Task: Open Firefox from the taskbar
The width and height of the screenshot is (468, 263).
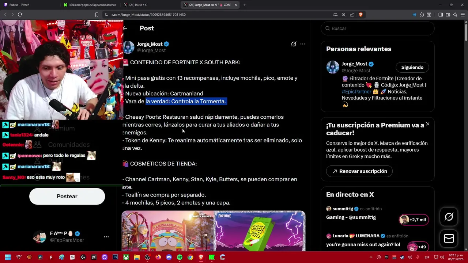Action: (158, 257)
